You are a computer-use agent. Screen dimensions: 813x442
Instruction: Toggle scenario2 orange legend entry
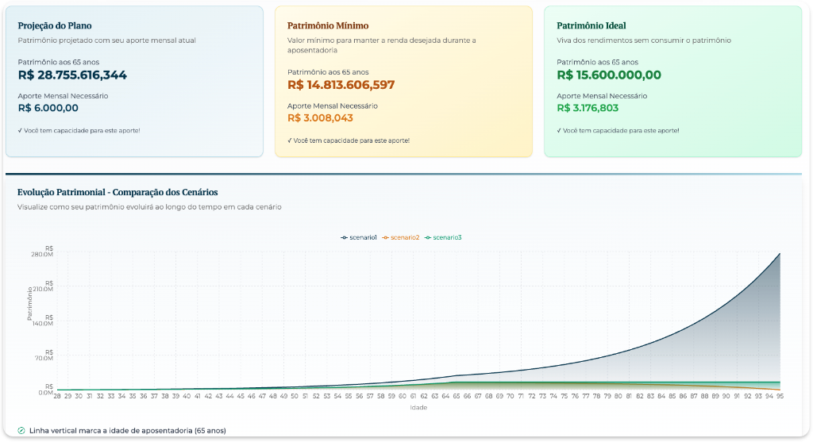tap(401, 237)
